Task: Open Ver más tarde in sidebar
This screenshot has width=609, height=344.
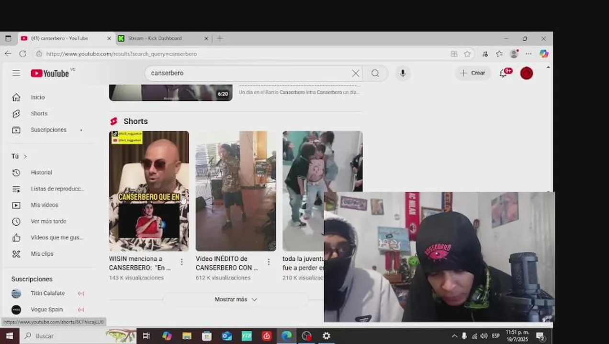Action: pyautogui.click(x=48, y=221)
